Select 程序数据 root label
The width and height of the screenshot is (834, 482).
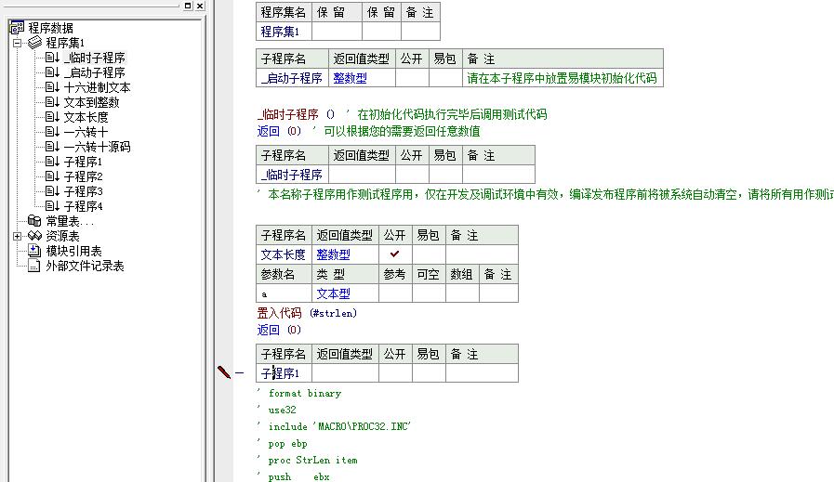pyautogui.click(x=50, y=28)
